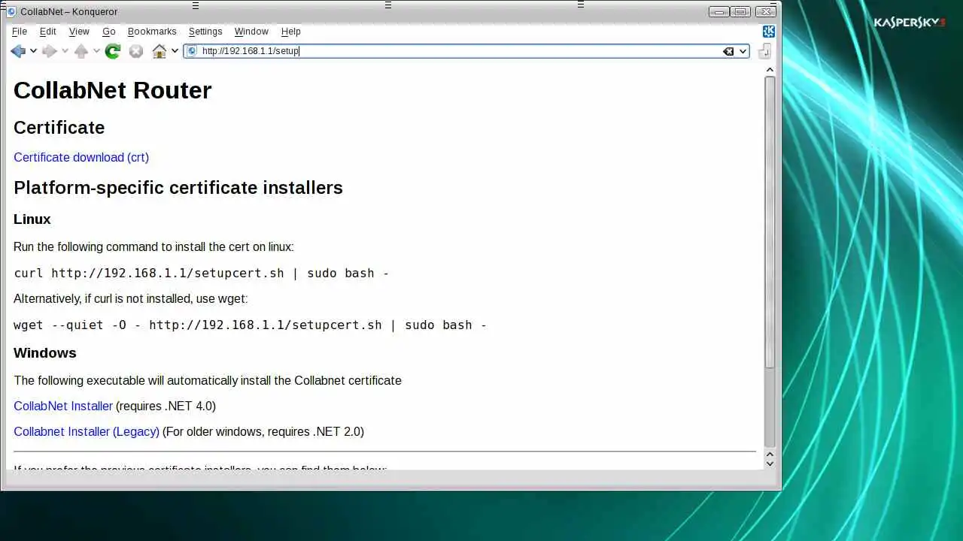Click the Back navigation arrow
Image resolution: width=963 pixels, height=541 pixels.
17,51
